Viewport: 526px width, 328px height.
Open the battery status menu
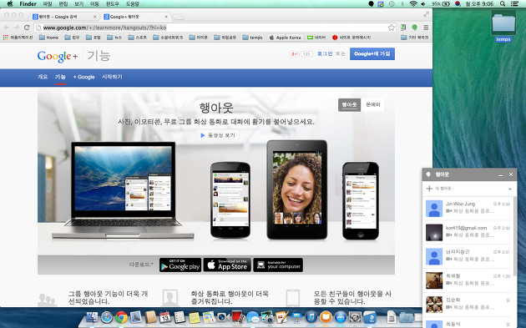coord(441,3)
